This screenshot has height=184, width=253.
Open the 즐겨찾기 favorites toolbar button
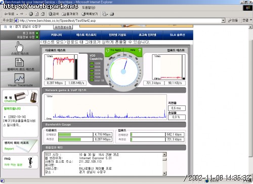click(x=70, y=14)
